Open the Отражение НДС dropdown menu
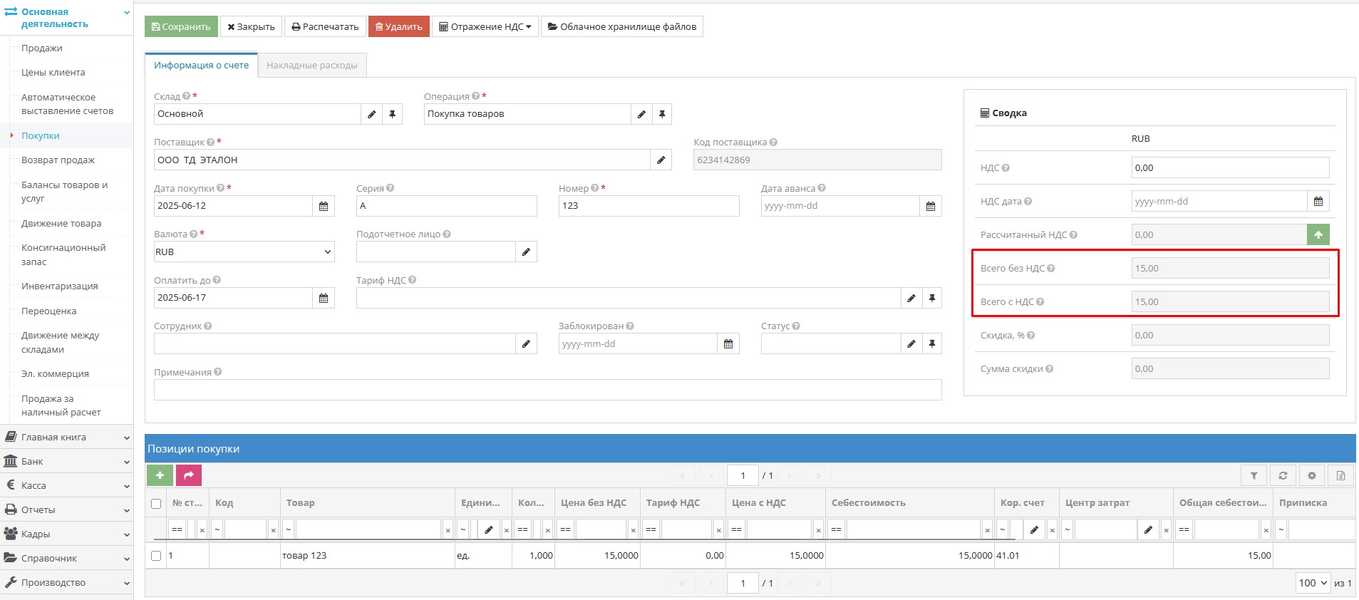This screenshot has height=600, width=1359. coord(485,27)
